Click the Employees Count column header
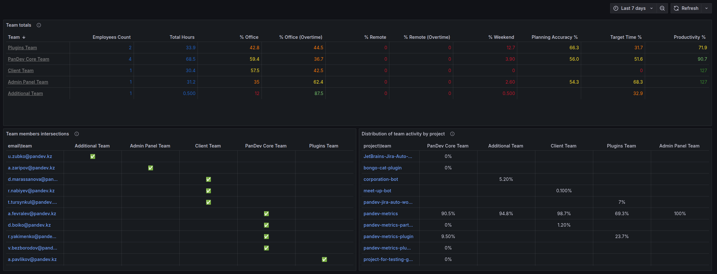Screen dimensions: 717x274 click(111, 37)
